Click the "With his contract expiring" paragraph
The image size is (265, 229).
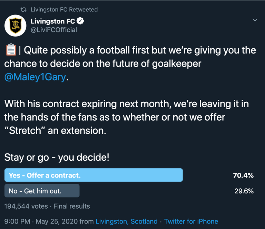[126, 117]
